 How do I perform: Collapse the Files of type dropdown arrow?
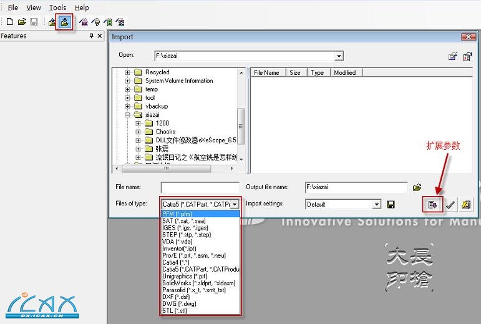[x=235, y=204]
